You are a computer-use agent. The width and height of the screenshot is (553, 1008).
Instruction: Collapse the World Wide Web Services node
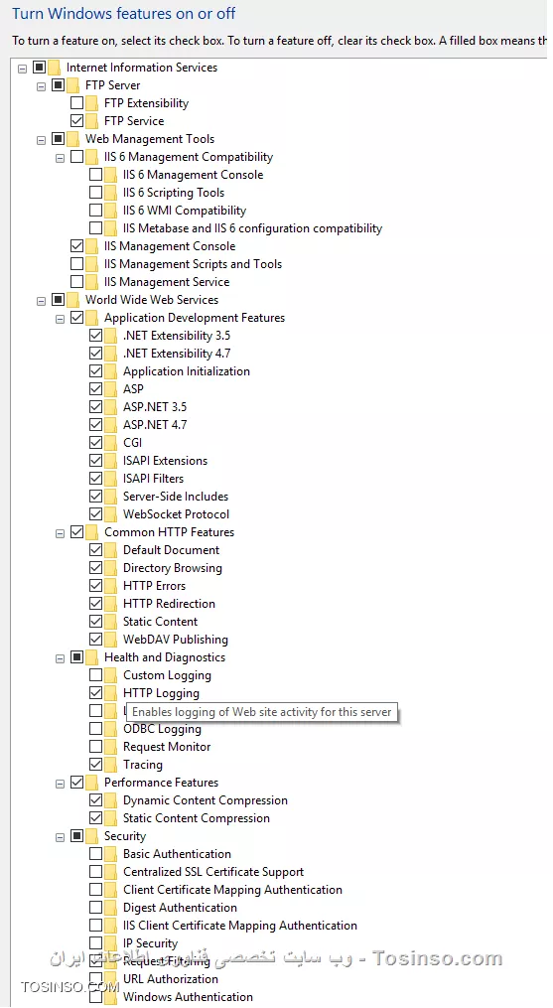41,300
